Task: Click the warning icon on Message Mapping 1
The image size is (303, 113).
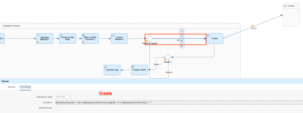Action: pyautogui.click(x=38, y=42)
